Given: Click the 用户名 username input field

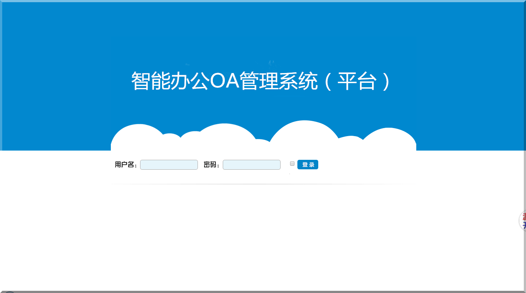Looking at the screenshot, I should pos(169,165).
